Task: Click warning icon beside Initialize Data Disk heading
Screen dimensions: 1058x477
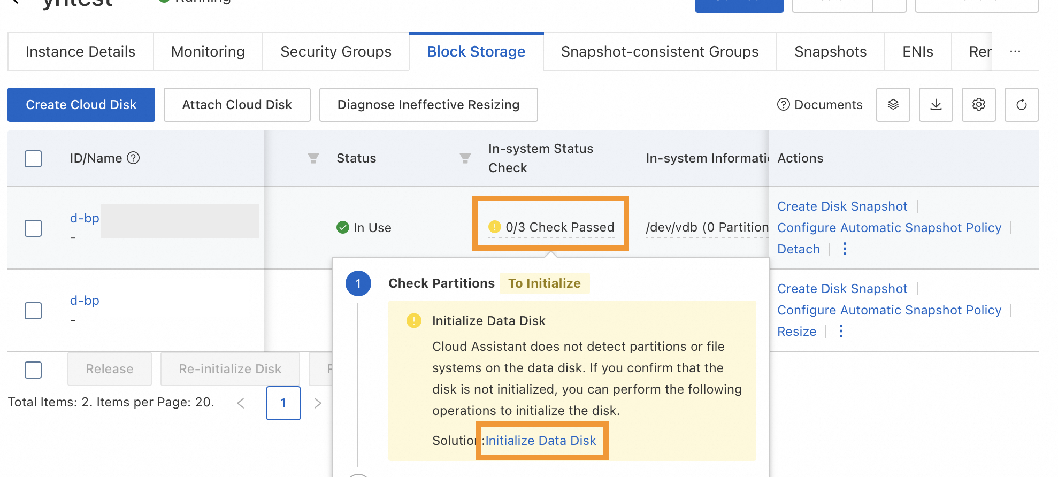Action: [413, 320]
